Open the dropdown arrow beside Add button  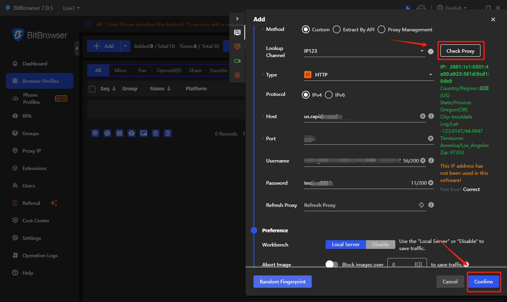(125, 46)
